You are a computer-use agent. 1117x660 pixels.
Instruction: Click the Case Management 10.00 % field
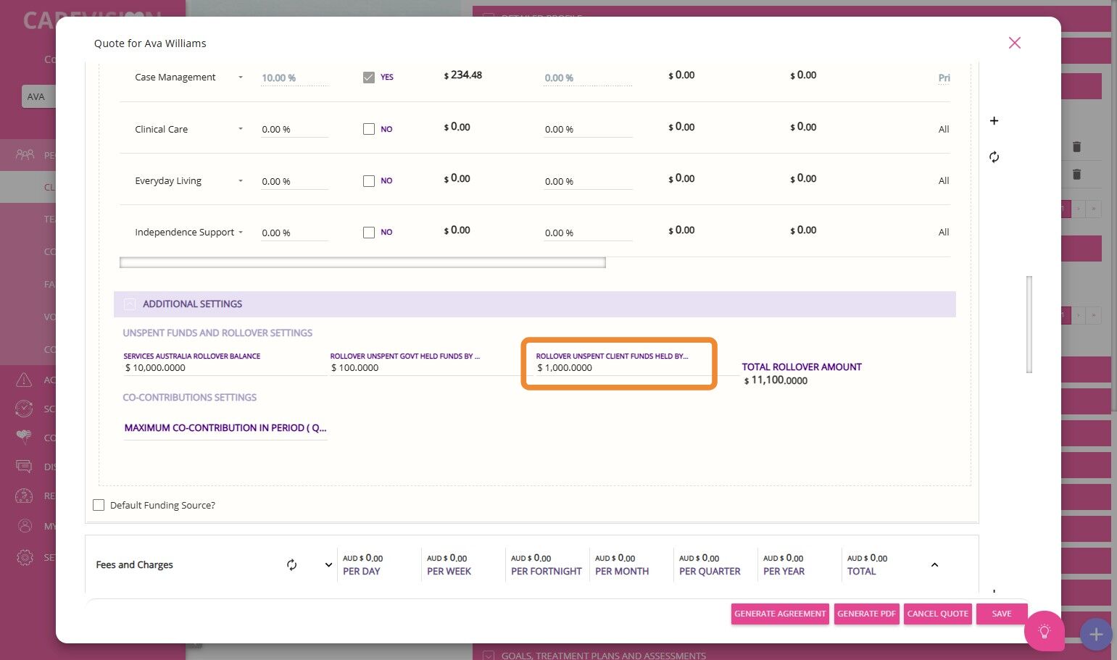point(294,78)
